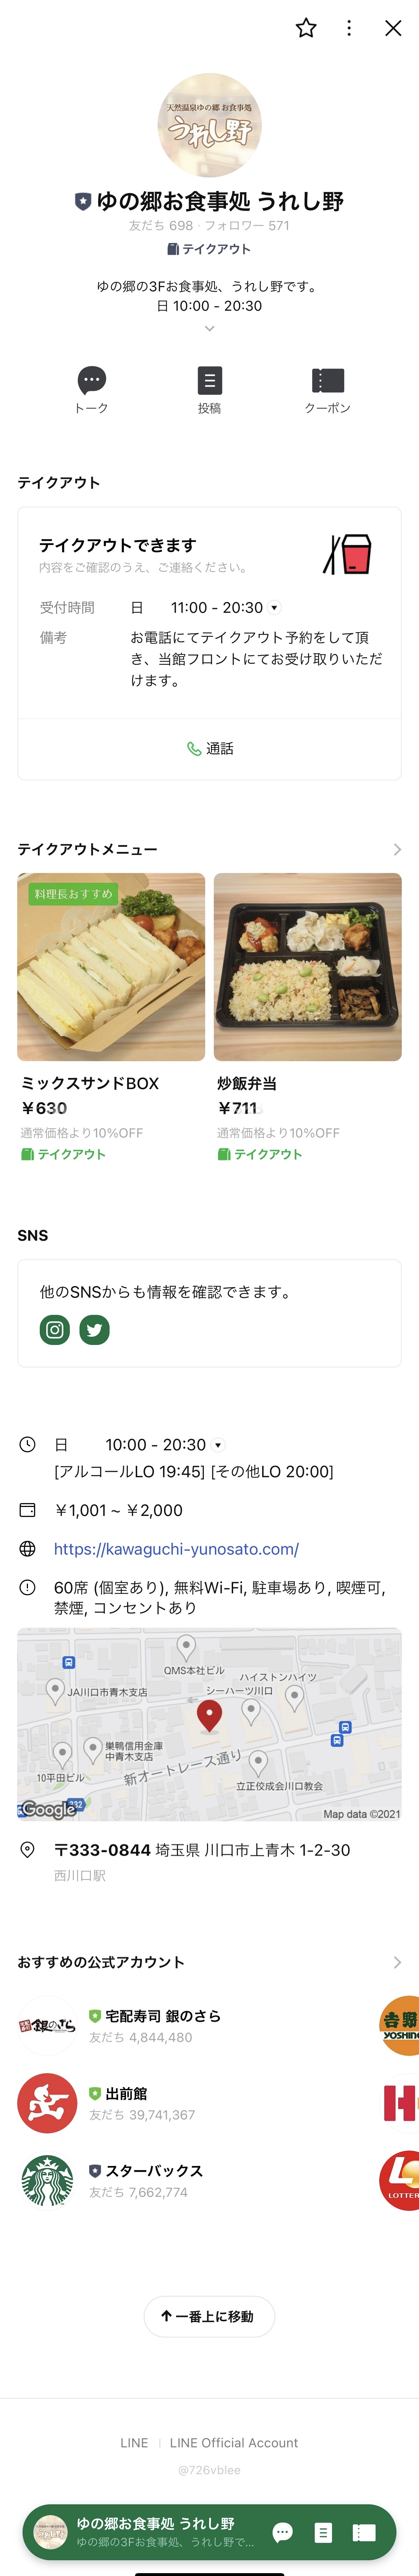Screen dimensions: 419x2576
Task: Open full takeout menu via arrow
Action: click(x=397, y=849)
